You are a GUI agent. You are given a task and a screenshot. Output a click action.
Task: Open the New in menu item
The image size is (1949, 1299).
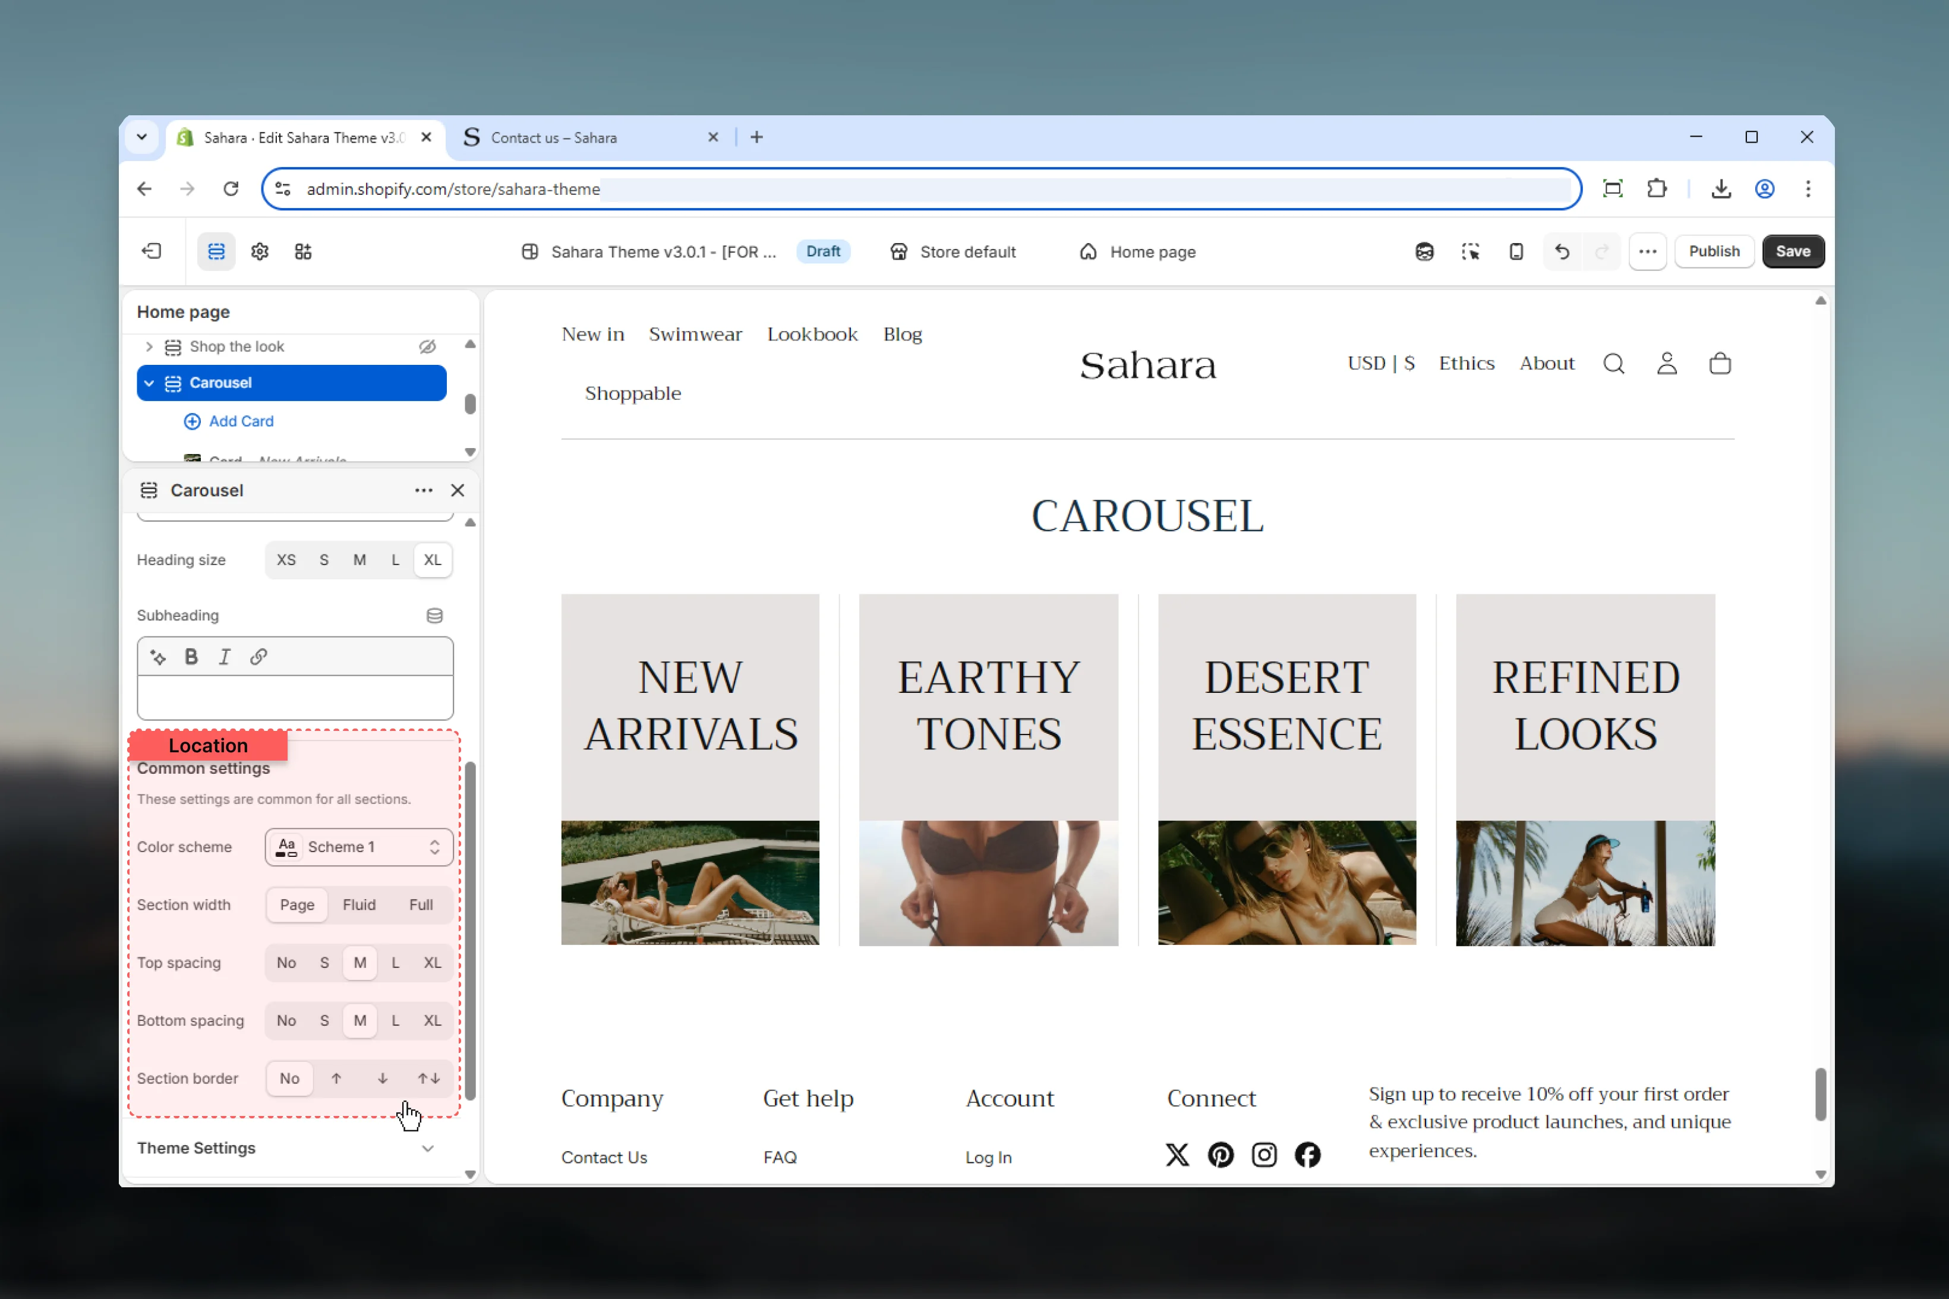tap(593, 334)
